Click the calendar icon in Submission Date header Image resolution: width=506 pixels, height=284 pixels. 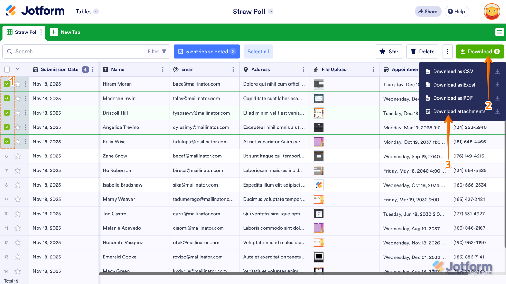(x=35, y=69)
